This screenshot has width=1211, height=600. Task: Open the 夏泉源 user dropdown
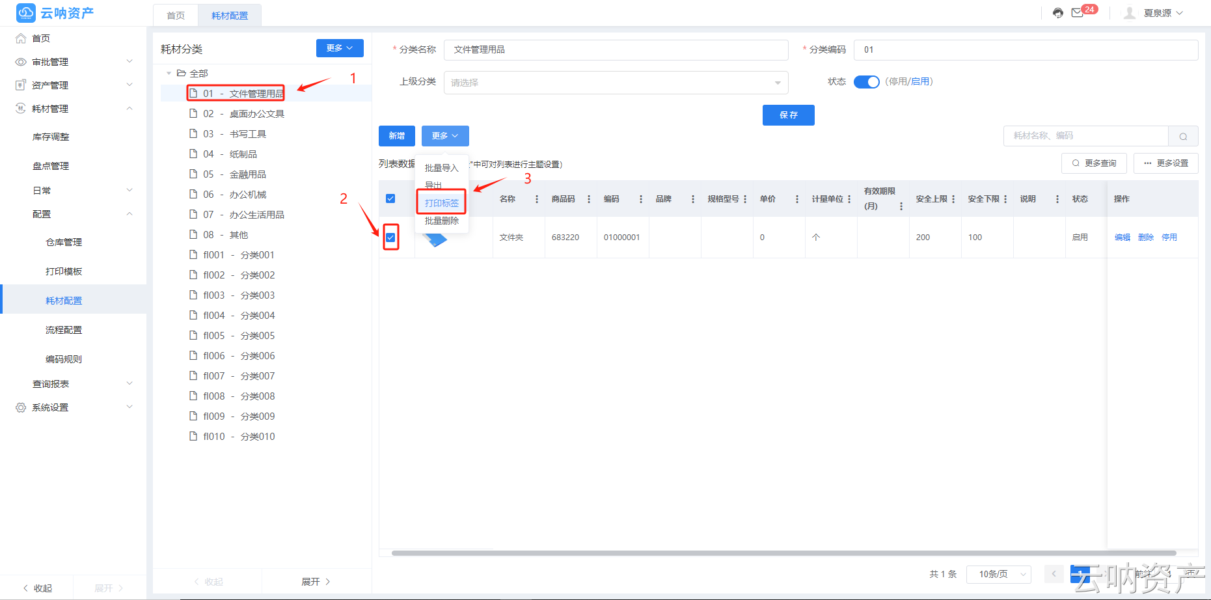1163,13
